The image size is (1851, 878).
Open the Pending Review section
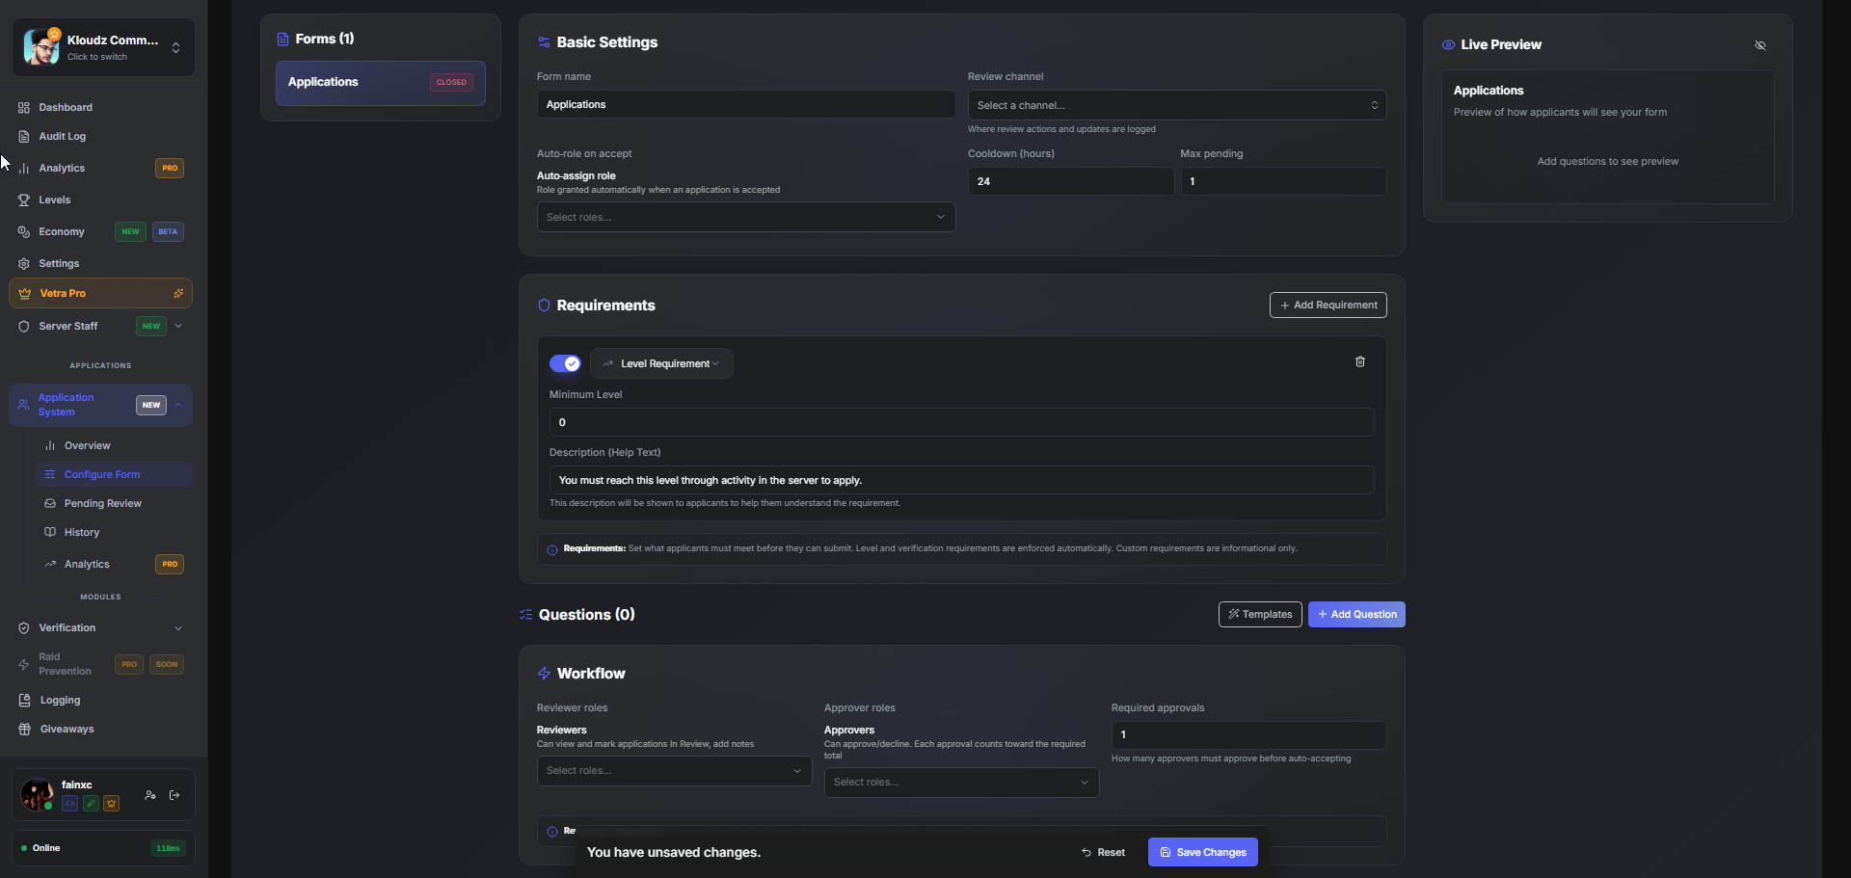[x=102, y=502]
